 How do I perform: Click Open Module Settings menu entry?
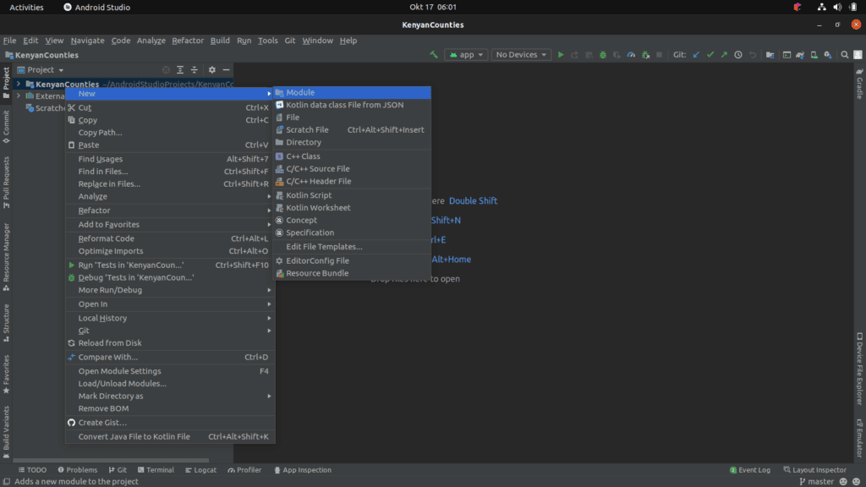119,371
